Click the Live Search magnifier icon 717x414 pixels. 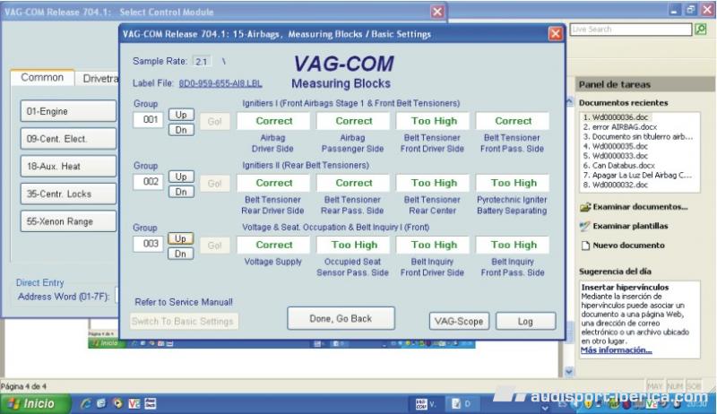pos(701,30)
